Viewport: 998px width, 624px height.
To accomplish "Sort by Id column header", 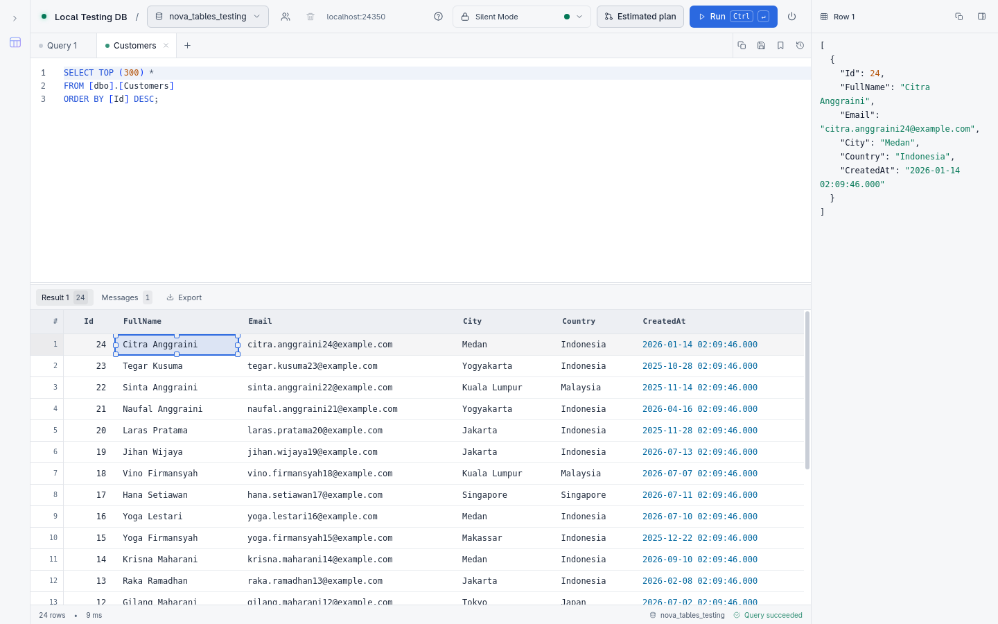I will pos(89,322).
